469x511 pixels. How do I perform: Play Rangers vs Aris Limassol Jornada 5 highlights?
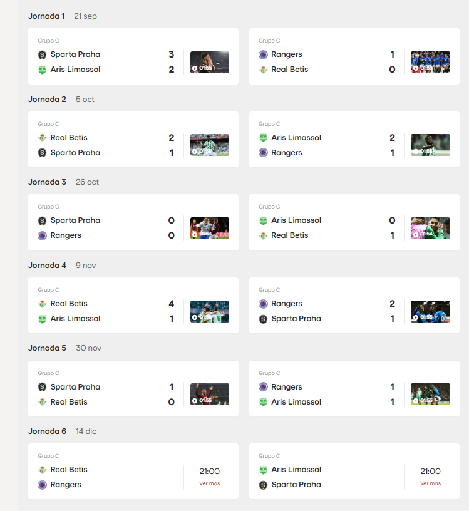tap(430, 395)
